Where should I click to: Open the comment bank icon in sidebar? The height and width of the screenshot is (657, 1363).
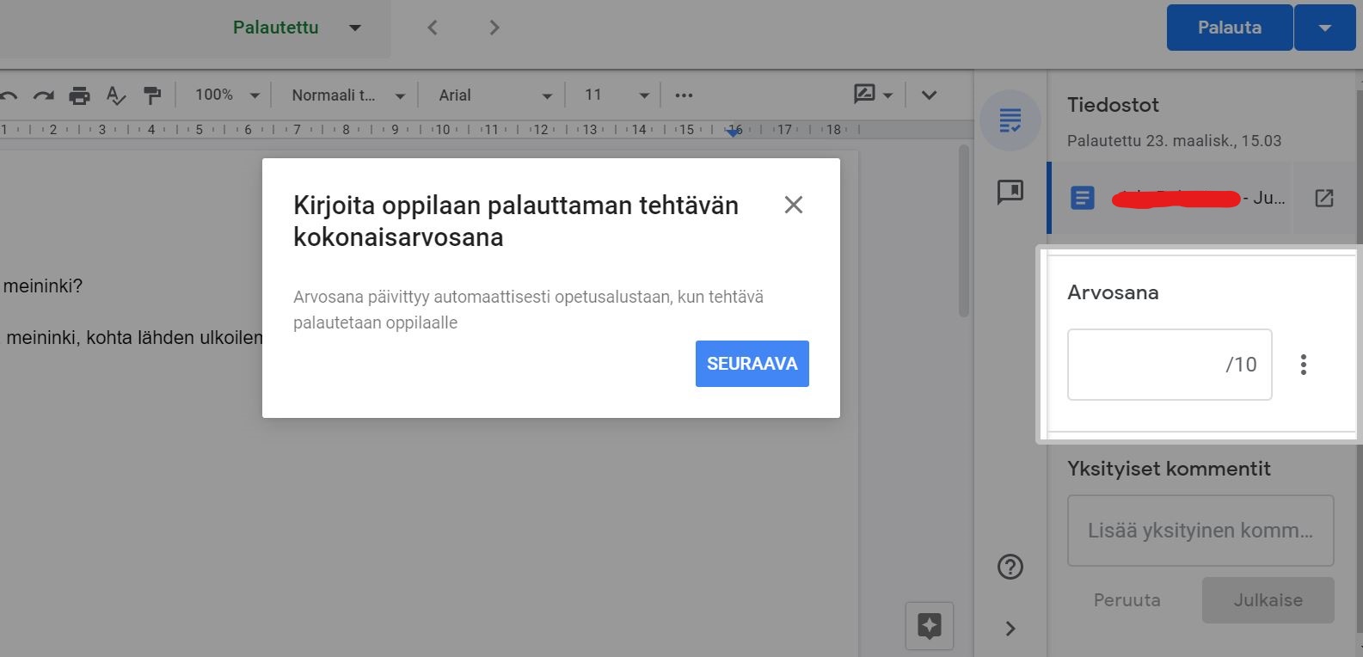(x=1010, y=192)
